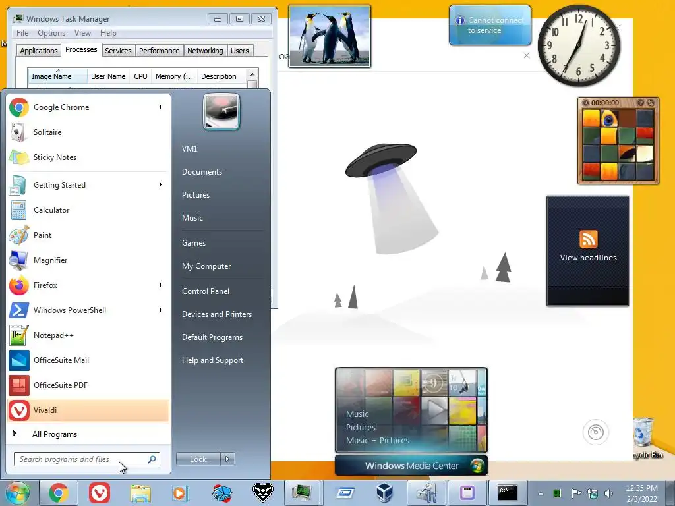This screenshot has width=675, height=506.
Task: Open Games from Start menu
Action: [x=194, y=243]
